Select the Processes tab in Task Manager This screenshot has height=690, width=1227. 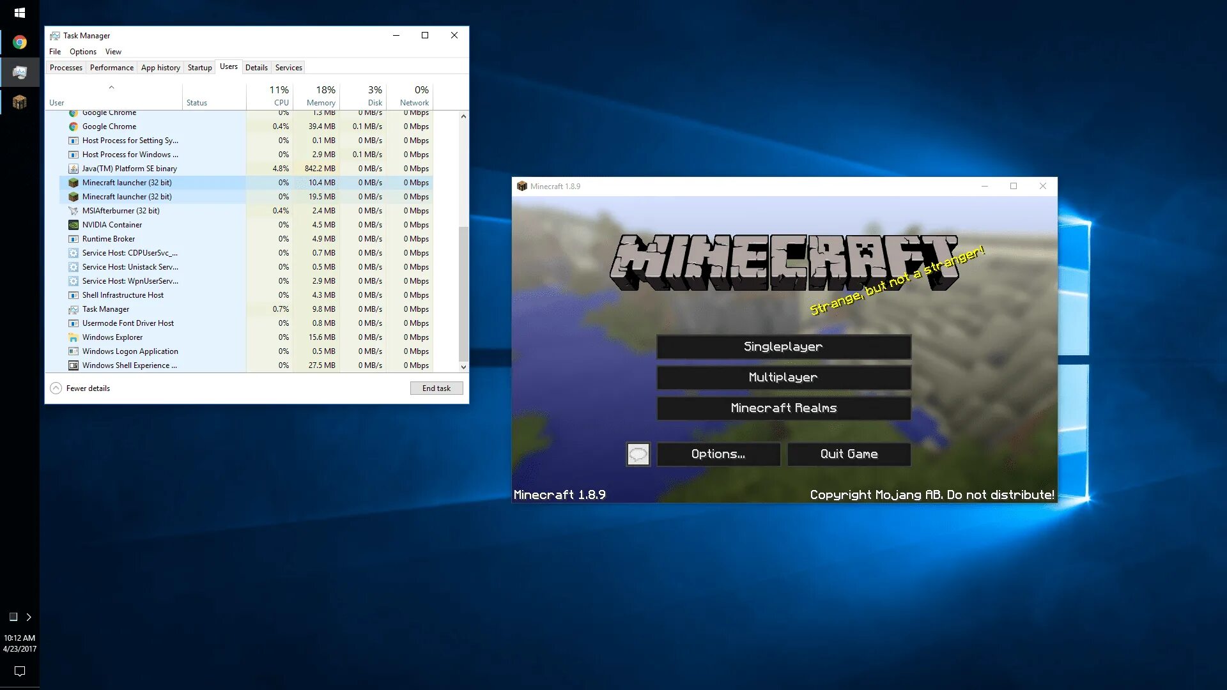(x=66, y=67)
